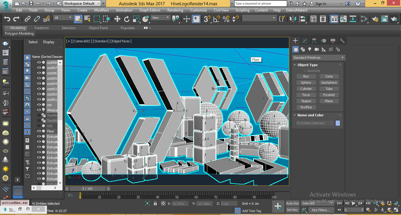Screen dimensions: 401x215
Task: Switch to the Utilities command panel
Action: tap(342, 41)
